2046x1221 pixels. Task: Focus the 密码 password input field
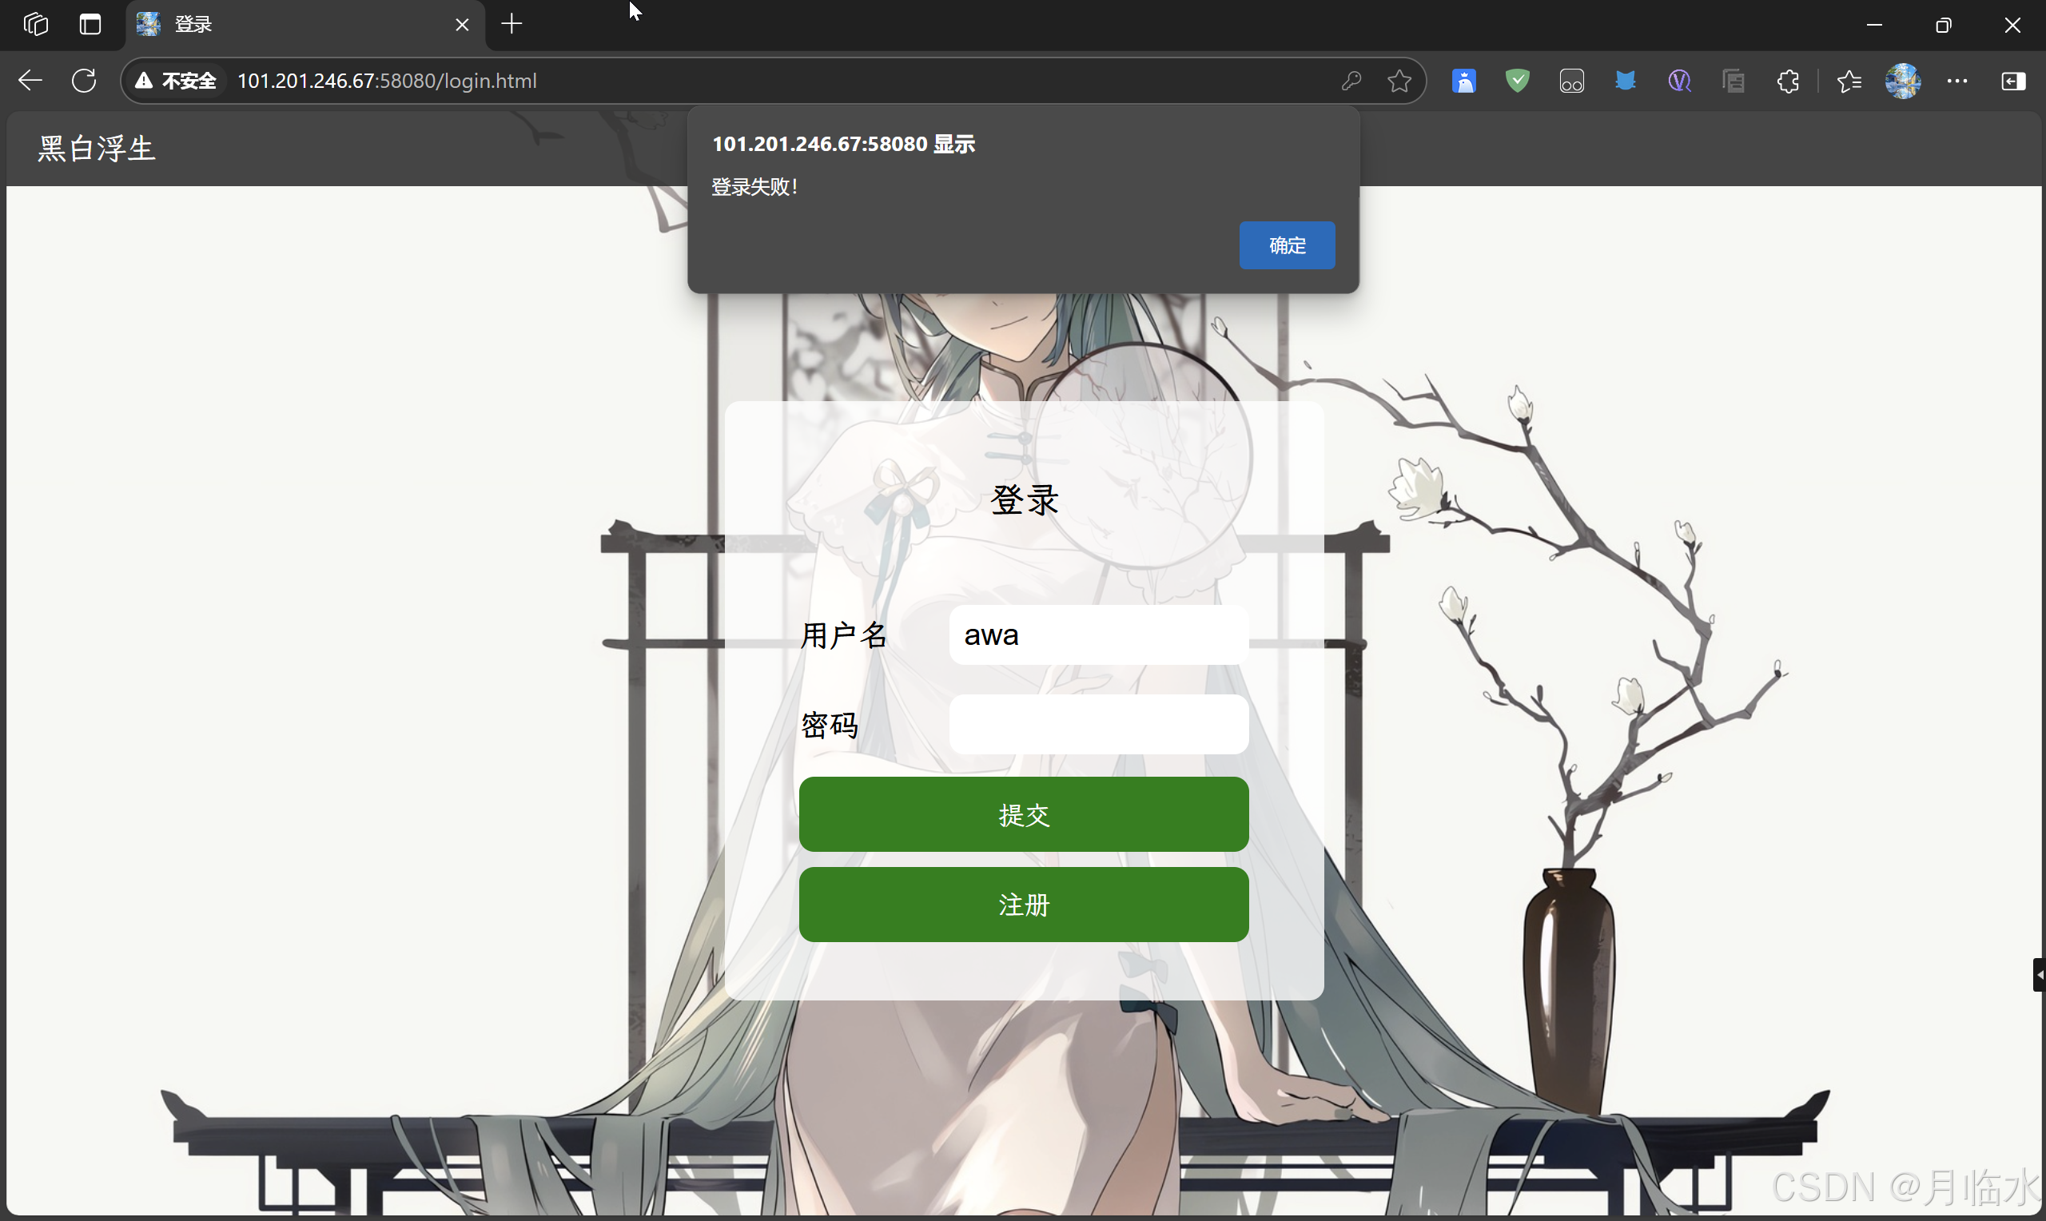tap(1097, 724)
